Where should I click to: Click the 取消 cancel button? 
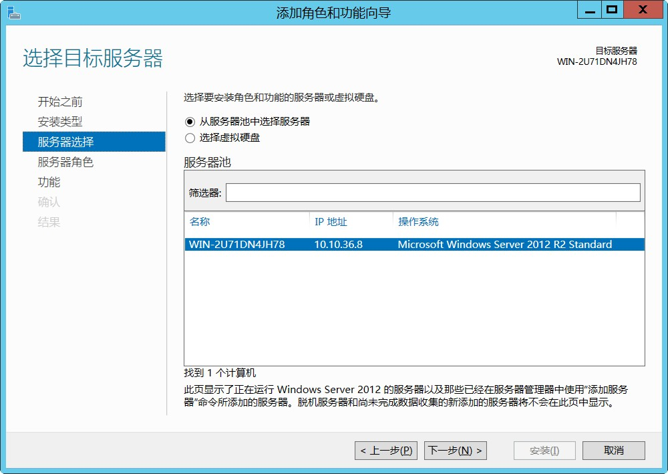pos(613,451)
